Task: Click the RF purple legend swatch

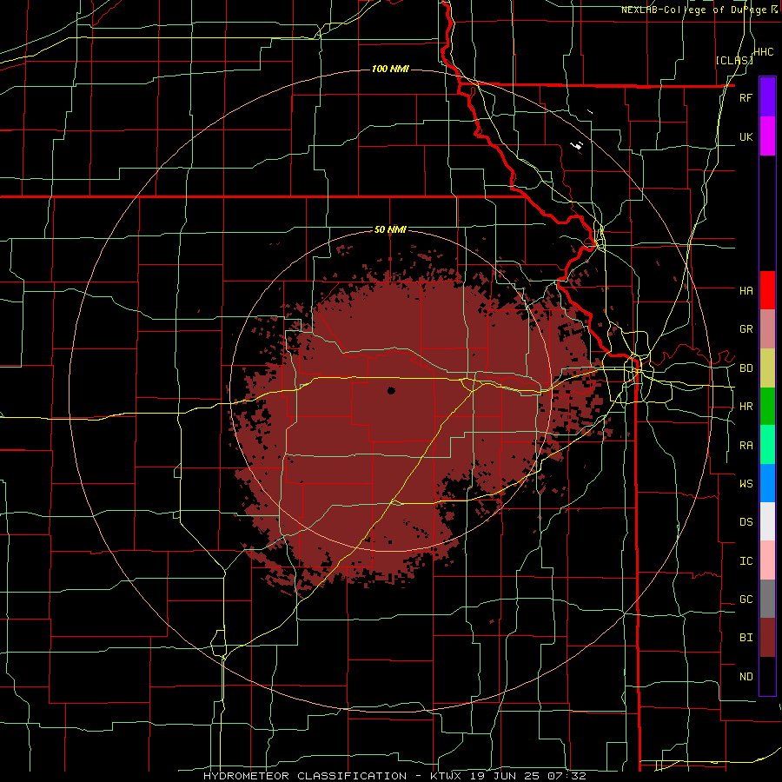Action: tap(767, 97)
